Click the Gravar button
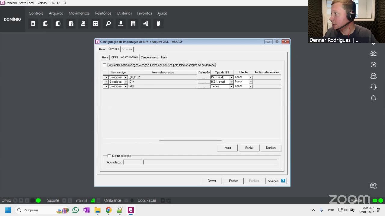The height and width of the screenshot is (216, 385). point(212,181)
